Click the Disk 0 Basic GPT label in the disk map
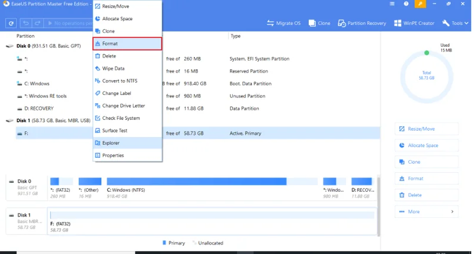The width and height of the screenshot is (474, 254). [x=27, y=187]
